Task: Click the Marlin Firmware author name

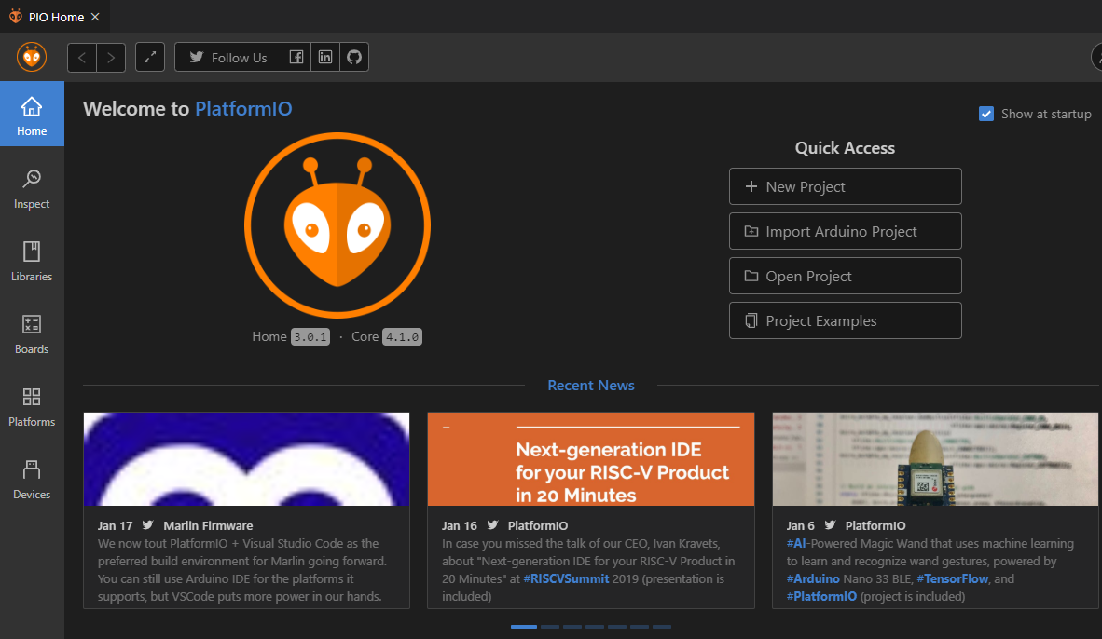Action: coord(208,526)
